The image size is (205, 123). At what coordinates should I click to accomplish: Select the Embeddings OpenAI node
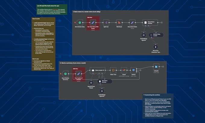(143, 35)
